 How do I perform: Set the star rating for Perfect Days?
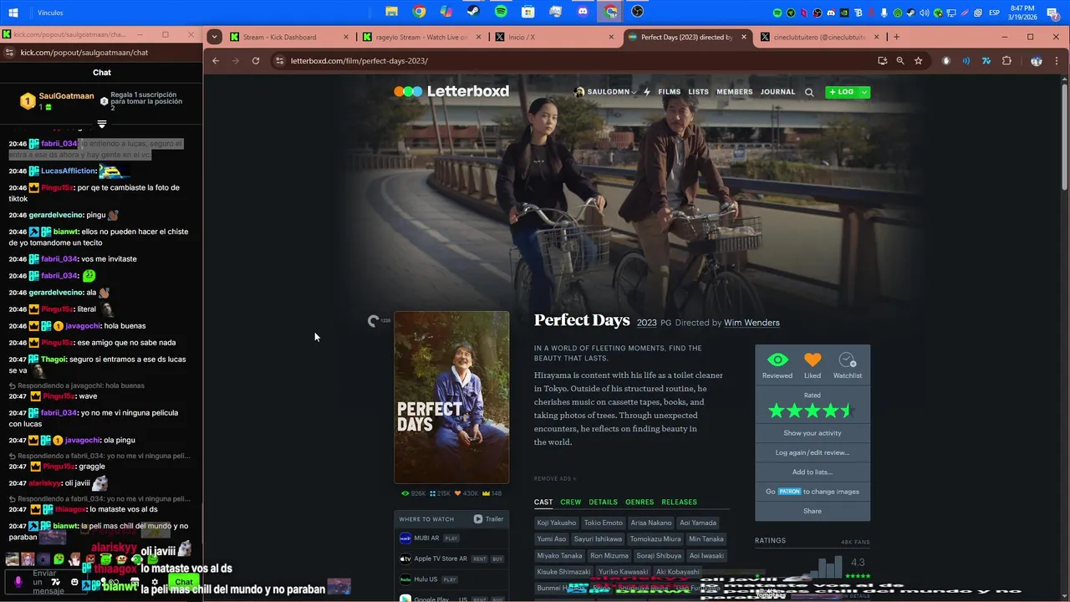[813, 411]
